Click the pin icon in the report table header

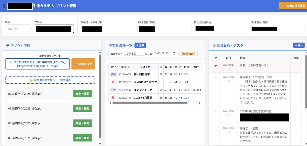(x=215, y=58)
